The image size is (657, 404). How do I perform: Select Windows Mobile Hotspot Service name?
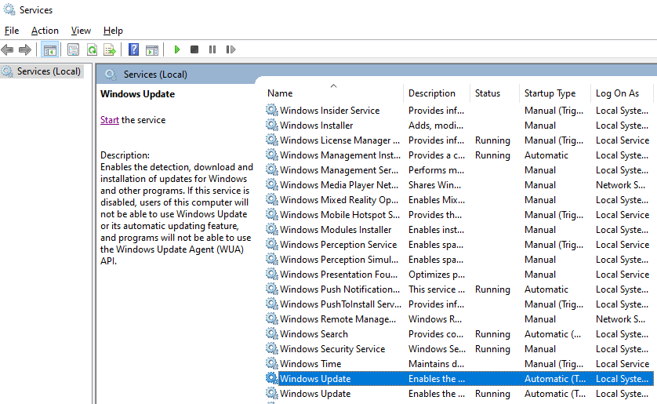click(x=339, y=215)
